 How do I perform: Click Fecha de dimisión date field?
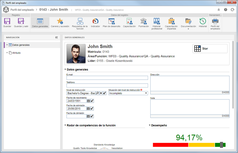pos(76,116)
